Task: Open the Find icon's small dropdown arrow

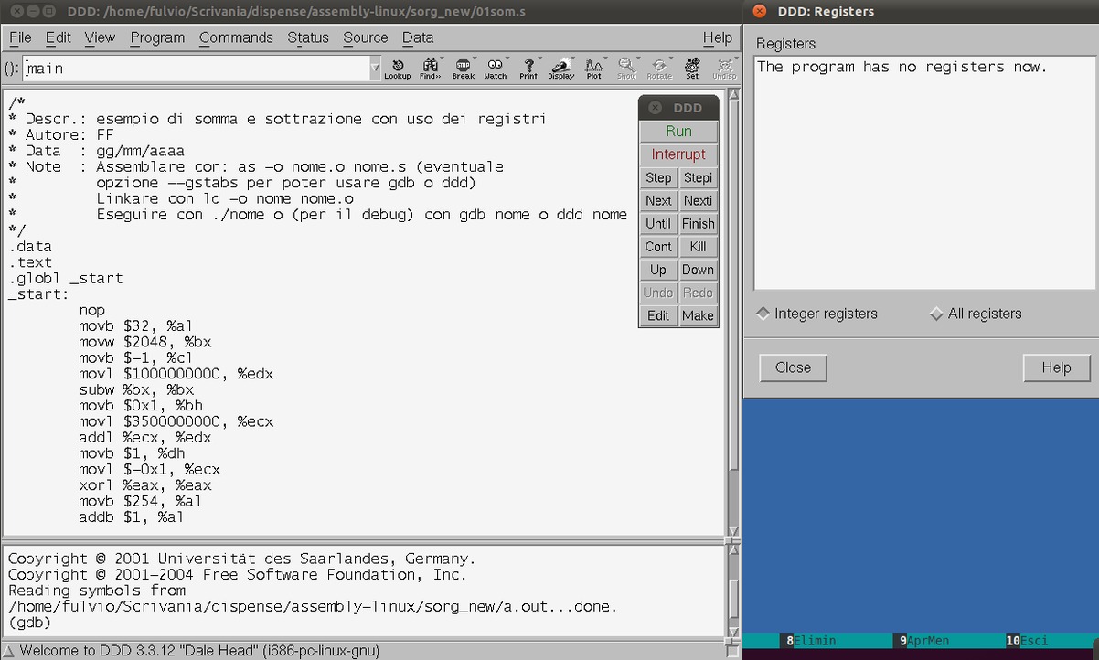Action: point(443,59)
